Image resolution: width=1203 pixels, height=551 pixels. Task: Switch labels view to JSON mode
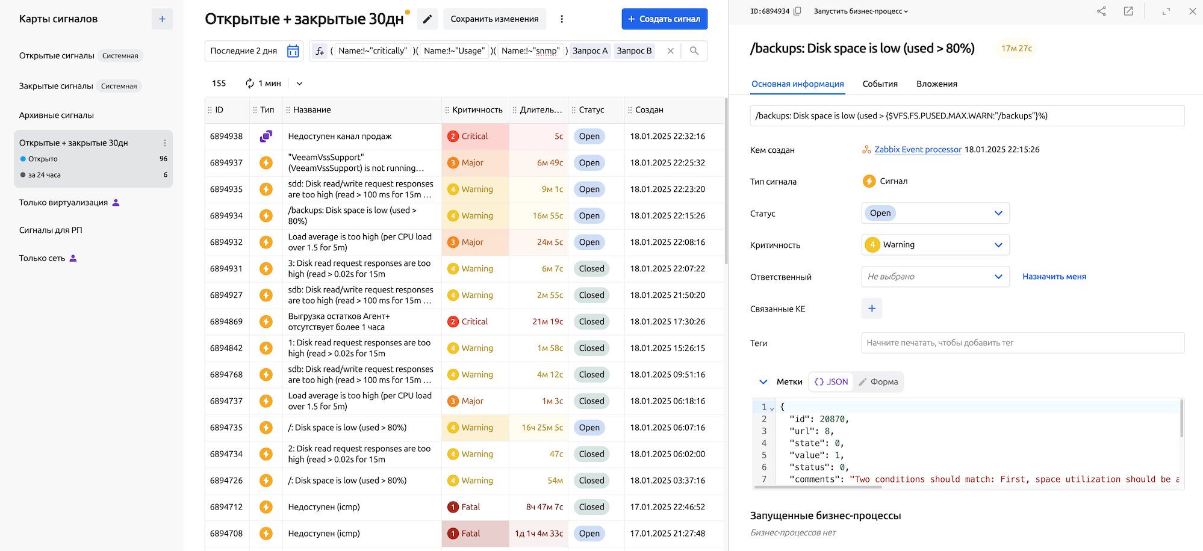(831, 382)
